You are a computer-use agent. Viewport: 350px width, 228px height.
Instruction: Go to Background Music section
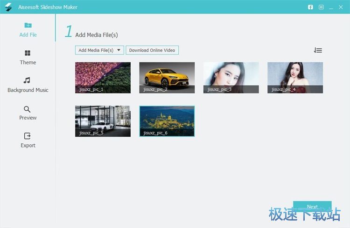point(28,85)
